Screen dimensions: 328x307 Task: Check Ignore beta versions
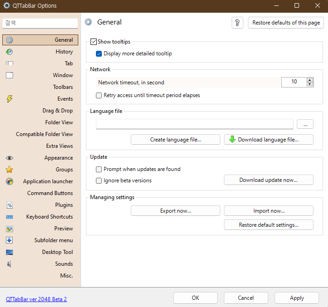pos(99,180)
